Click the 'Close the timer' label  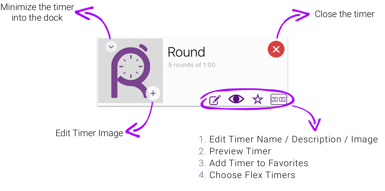pyautogui.click(x=344, y=14)
